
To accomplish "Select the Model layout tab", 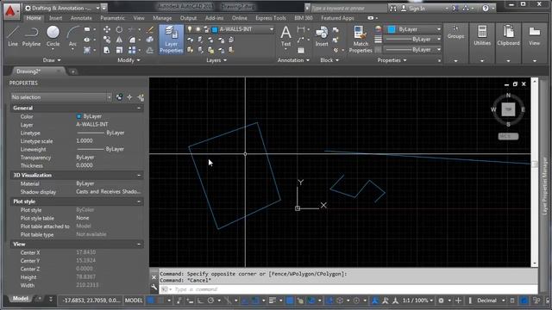I will point(21,299).
